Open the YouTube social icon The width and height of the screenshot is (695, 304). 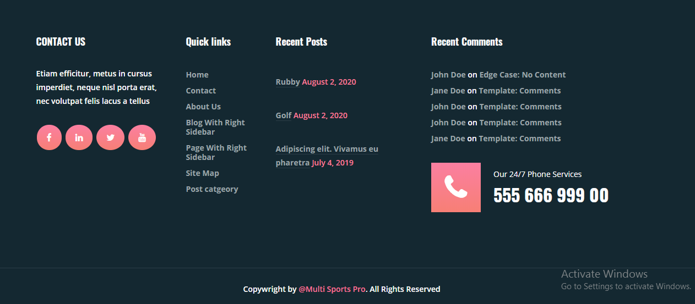coord(142,137)
